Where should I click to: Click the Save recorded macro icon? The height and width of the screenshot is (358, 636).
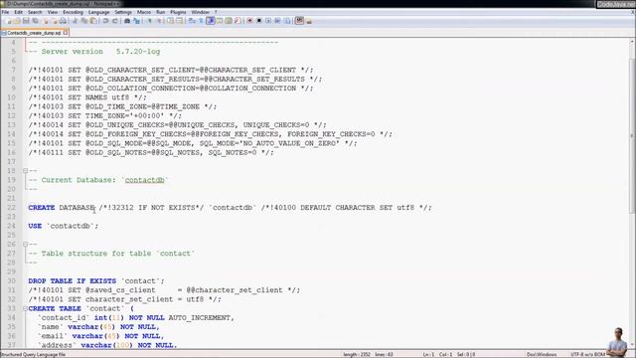click(287, 21)
